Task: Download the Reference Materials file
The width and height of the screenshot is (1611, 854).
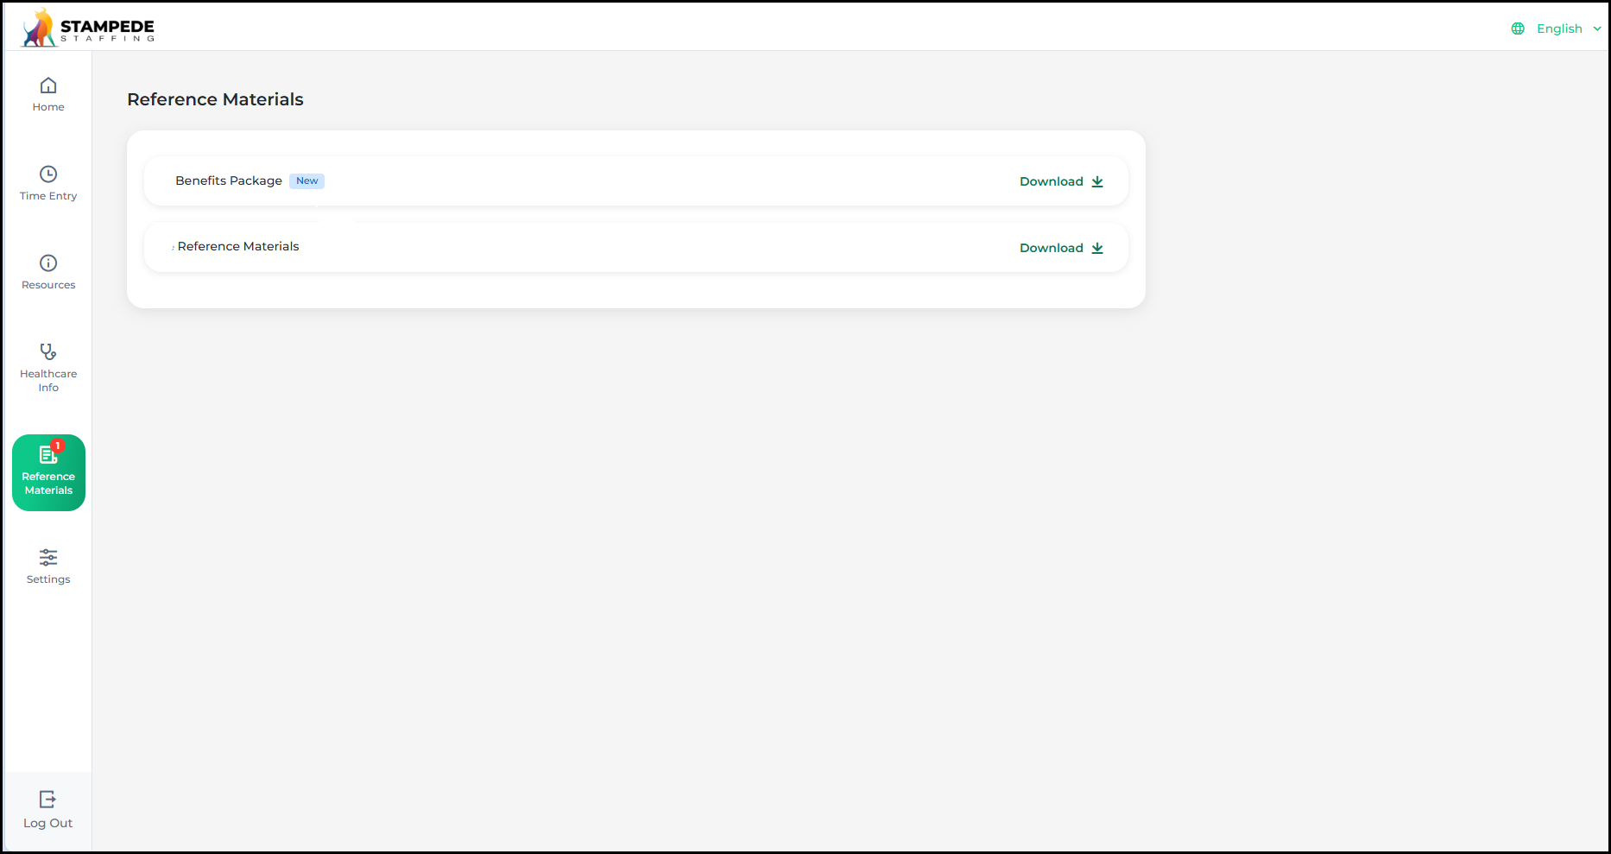Action: click(x=1061, y=248)
